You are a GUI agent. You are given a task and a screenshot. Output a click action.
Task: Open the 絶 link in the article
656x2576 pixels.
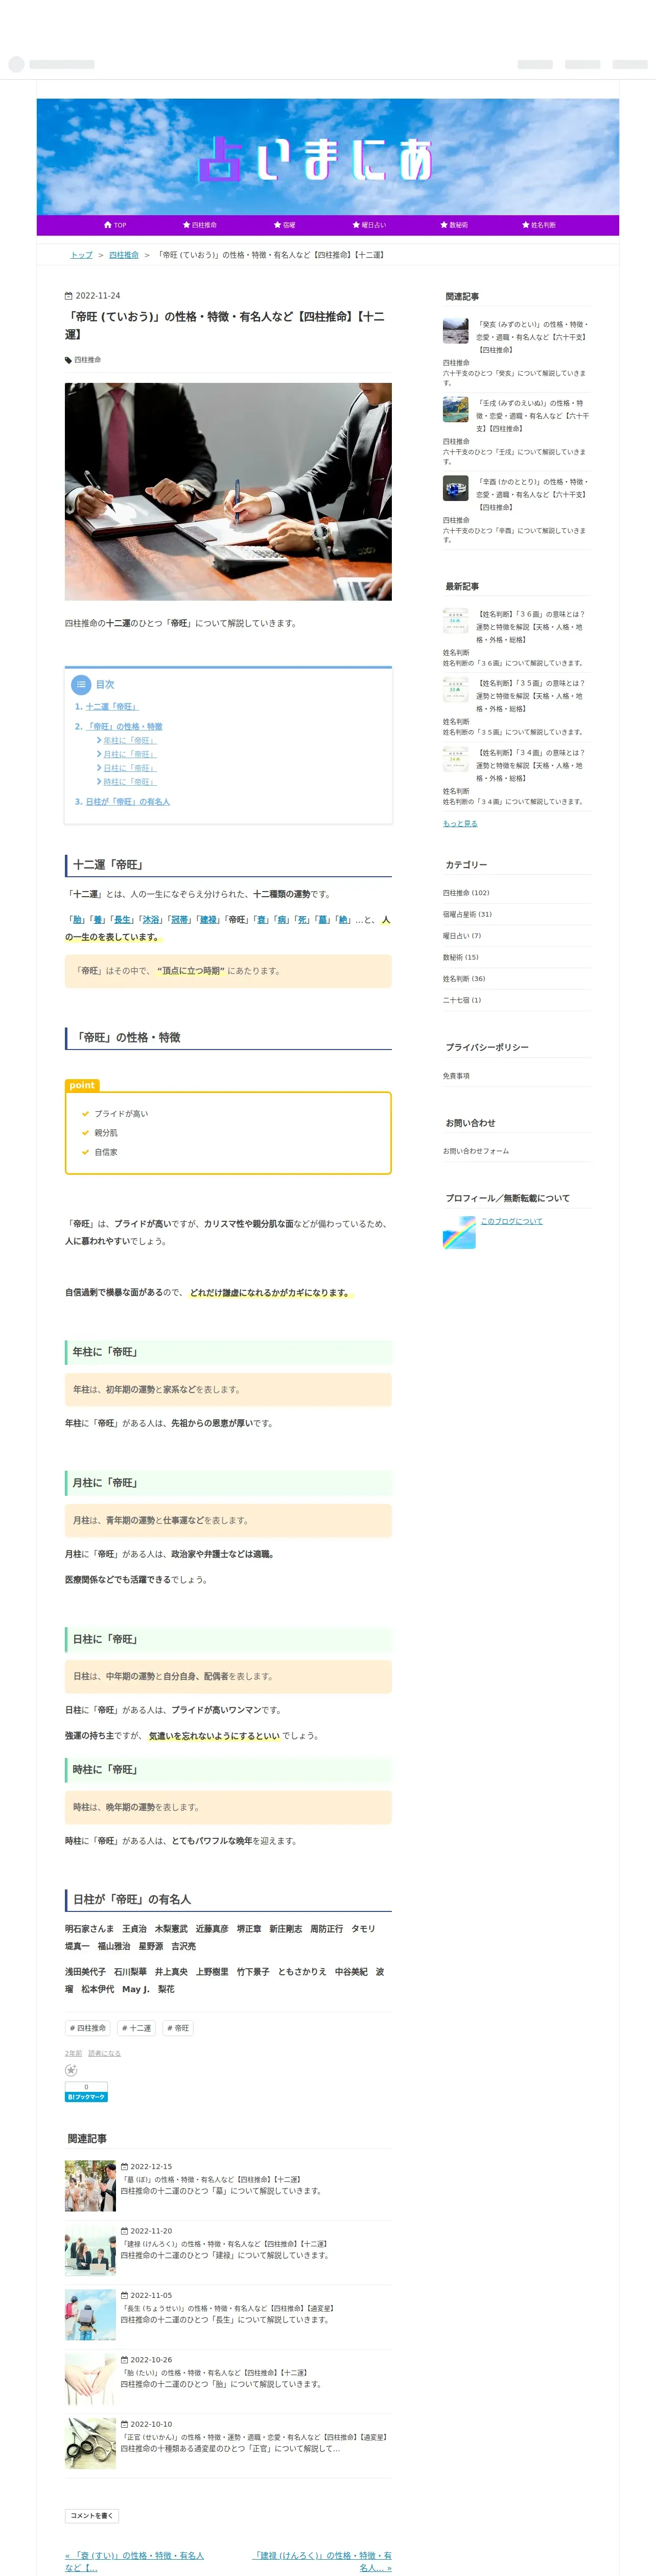tap(344, 920)
